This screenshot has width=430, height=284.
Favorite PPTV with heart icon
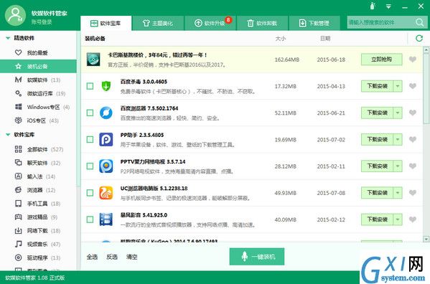coord(413,166)
